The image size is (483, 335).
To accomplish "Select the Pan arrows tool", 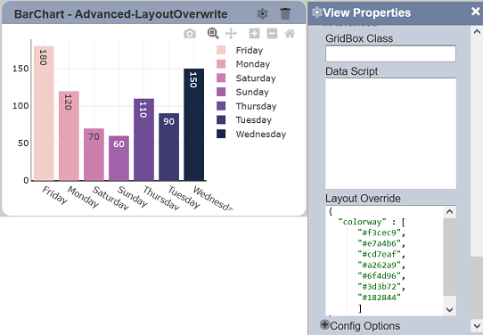I will 231,33.
